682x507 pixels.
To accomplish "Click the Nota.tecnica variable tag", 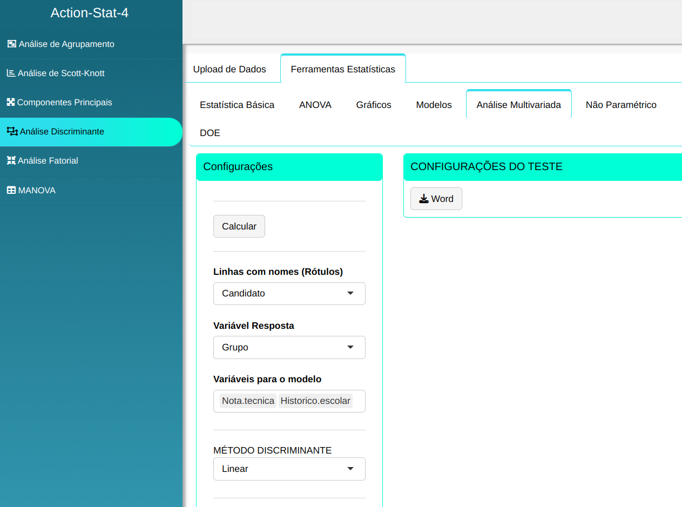I will tap(248, 401).
